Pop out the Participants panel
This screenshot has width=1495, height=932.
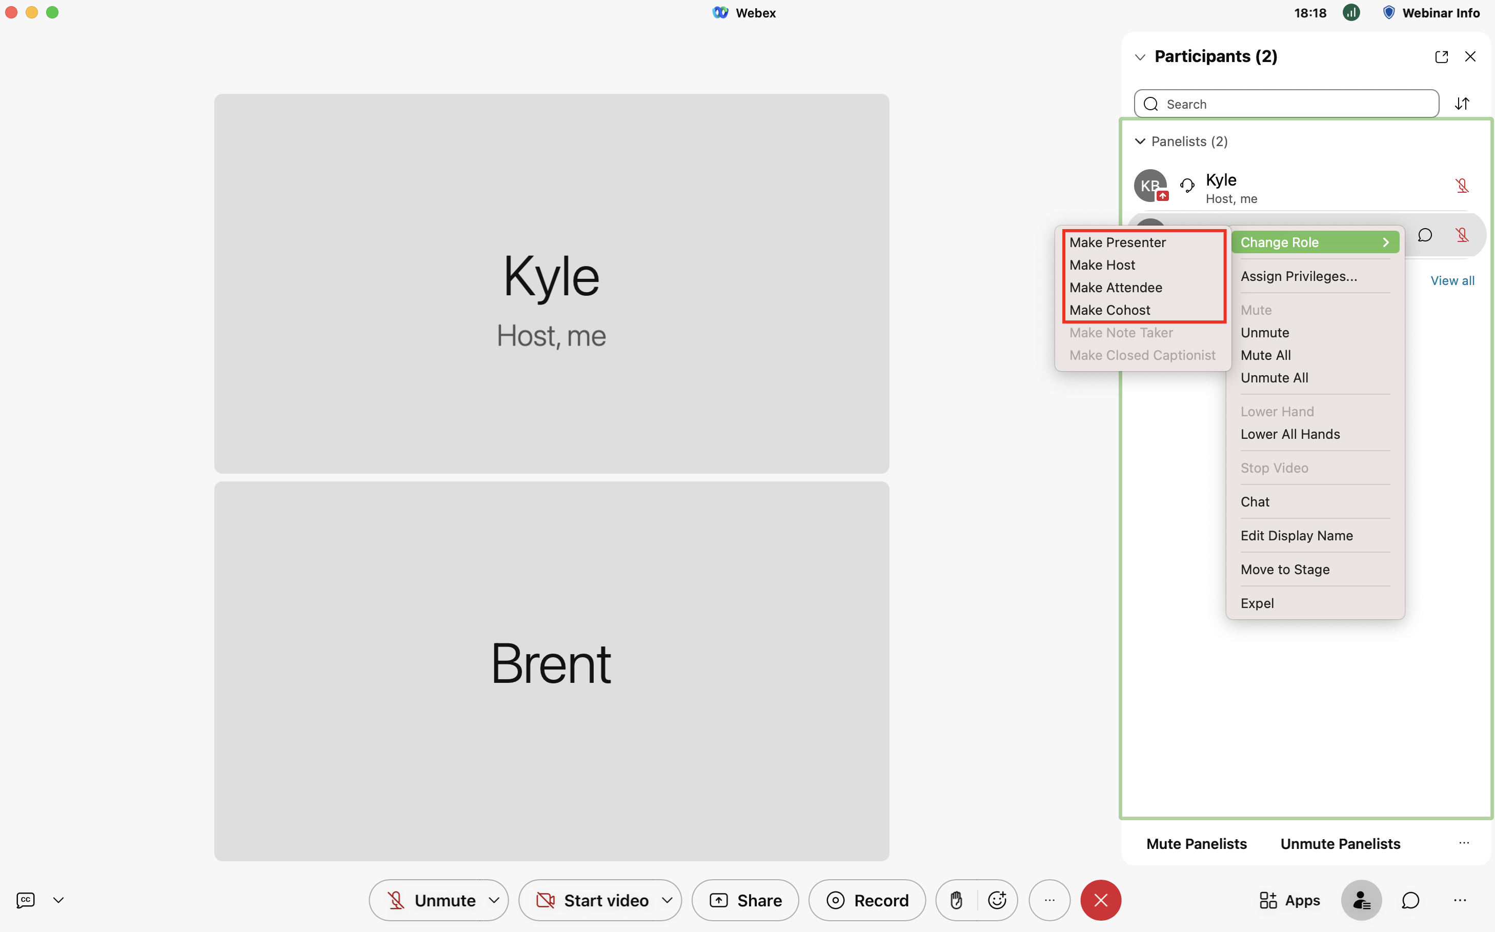click(1441, 57)
